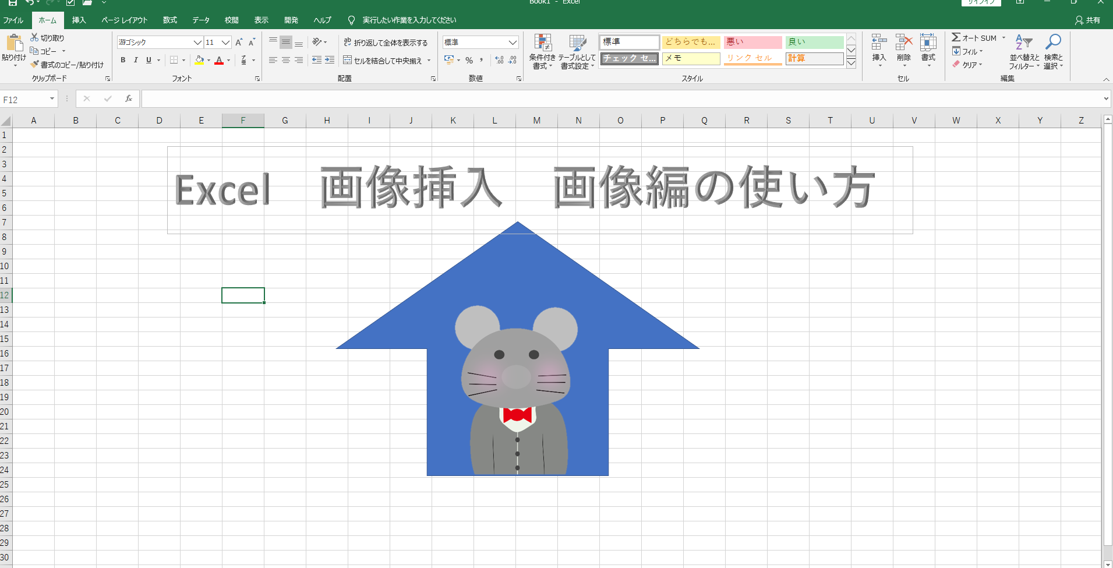Switch to the 数式 (Formulas) tab
1113x568 pixels.
[x=170, y=20]
